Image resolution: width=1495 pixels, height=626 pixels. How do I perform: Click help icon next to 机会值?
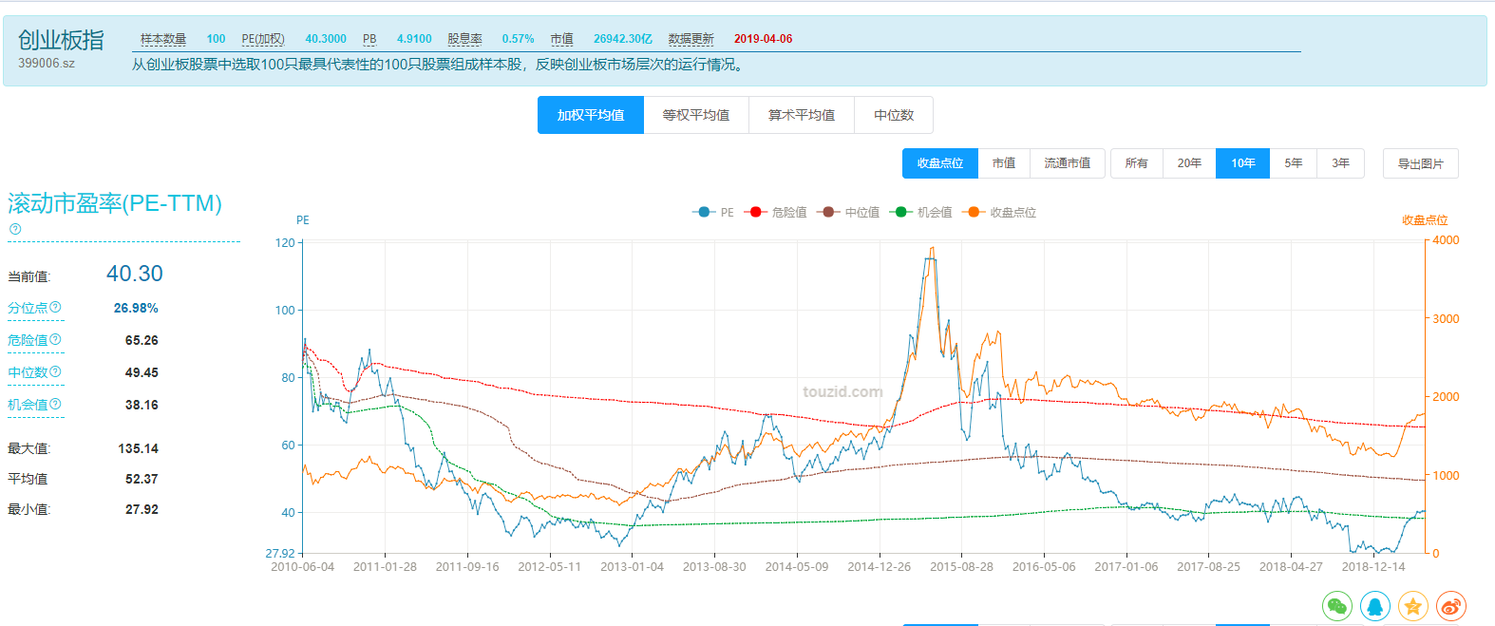55,404
